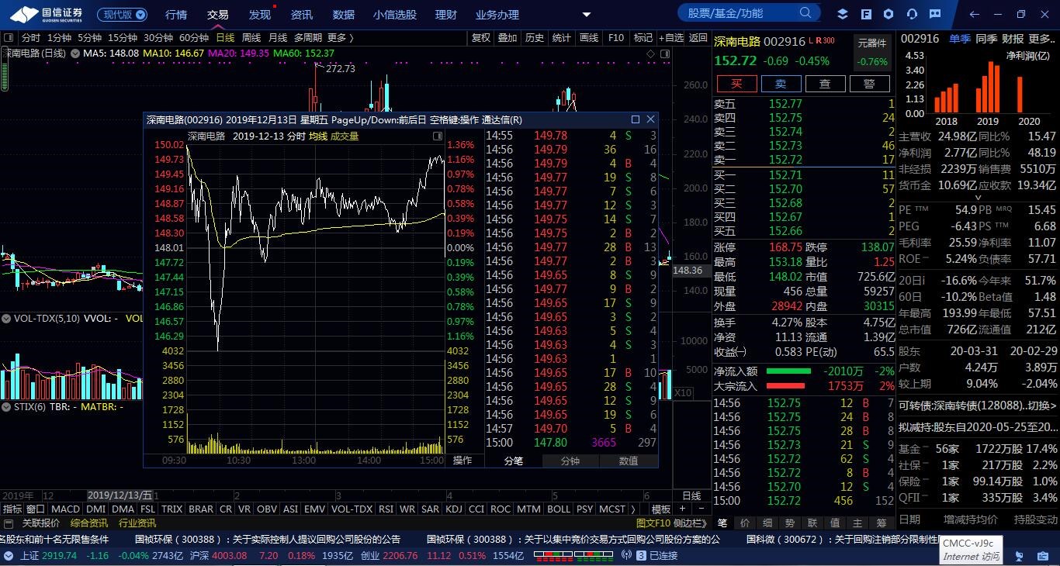The width and height of the screenshot is (1060, 566).
Task: Click the X10 volume scale label
Action: click(x=683, y=393)
